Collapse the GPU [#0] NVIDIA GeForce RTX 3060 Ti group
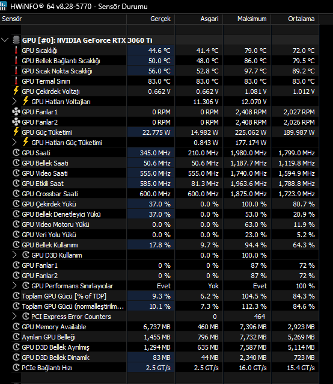The image size is (333, 384). point(5,40)
